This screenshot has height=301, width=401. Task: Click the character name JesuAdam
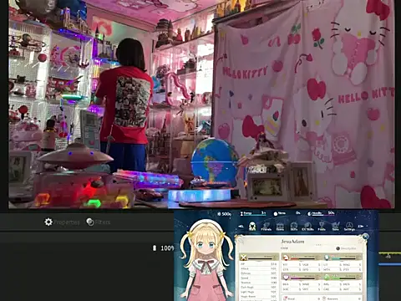(292, 242)
